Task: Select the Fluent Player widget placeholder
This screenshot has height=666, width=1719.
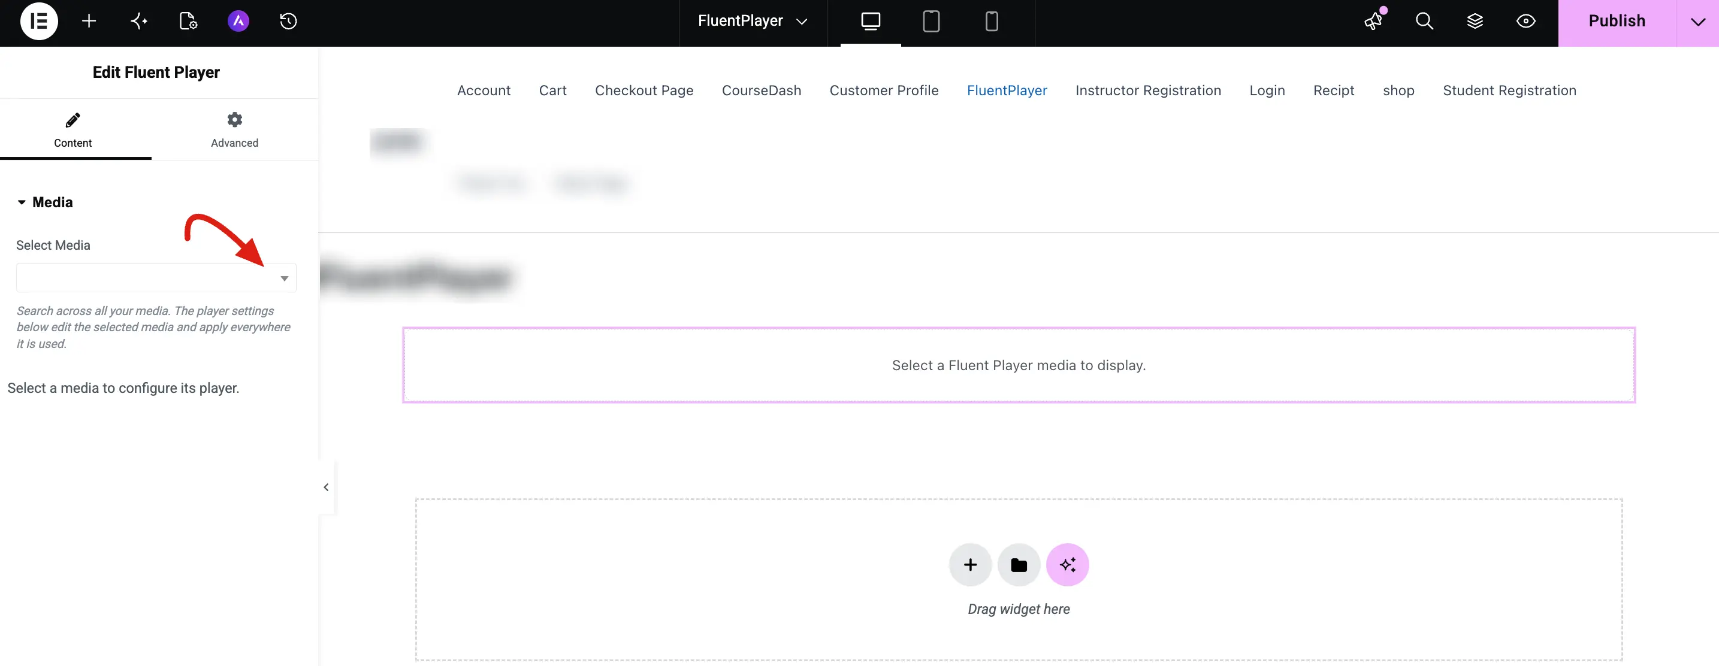Action: pos(1019,365)
